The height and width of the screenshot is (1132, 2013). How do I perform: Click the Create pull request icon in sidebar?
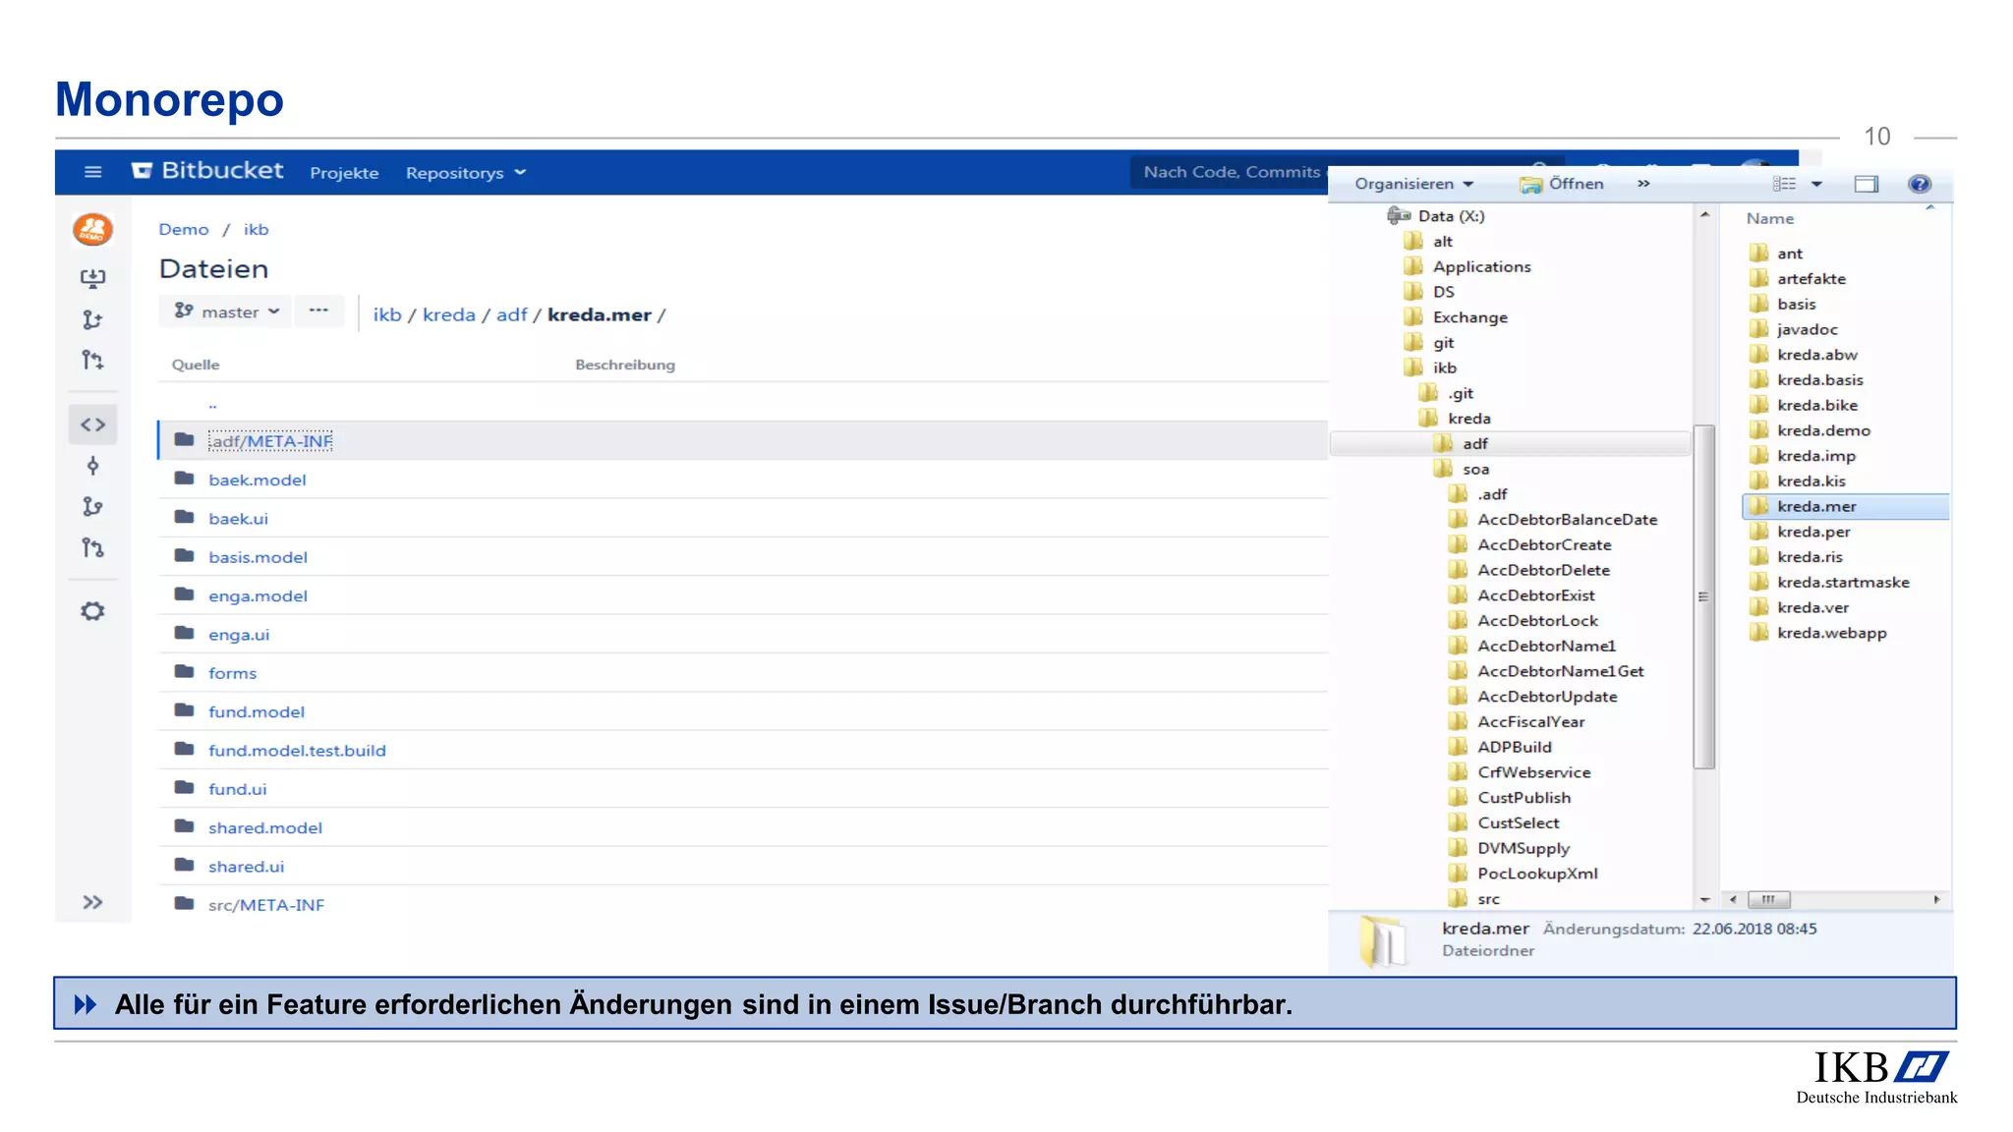(x=92, y=361)
